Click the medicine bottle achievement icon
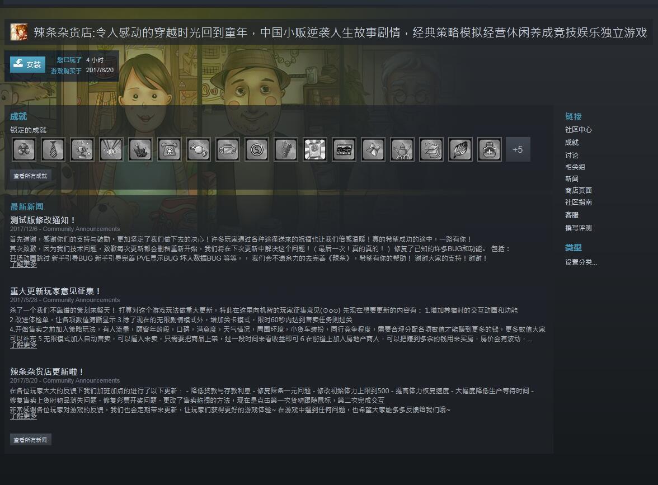658x485 pixels. (x=489, y=149)
